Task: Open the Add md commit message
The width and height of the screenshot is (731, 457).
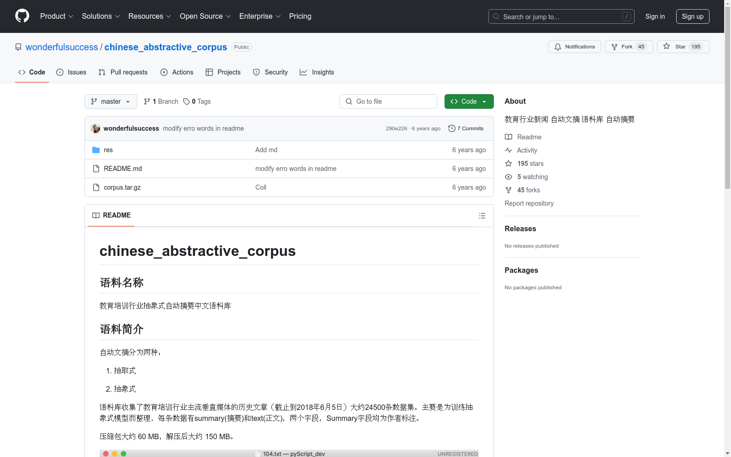Action: point(266,150)
